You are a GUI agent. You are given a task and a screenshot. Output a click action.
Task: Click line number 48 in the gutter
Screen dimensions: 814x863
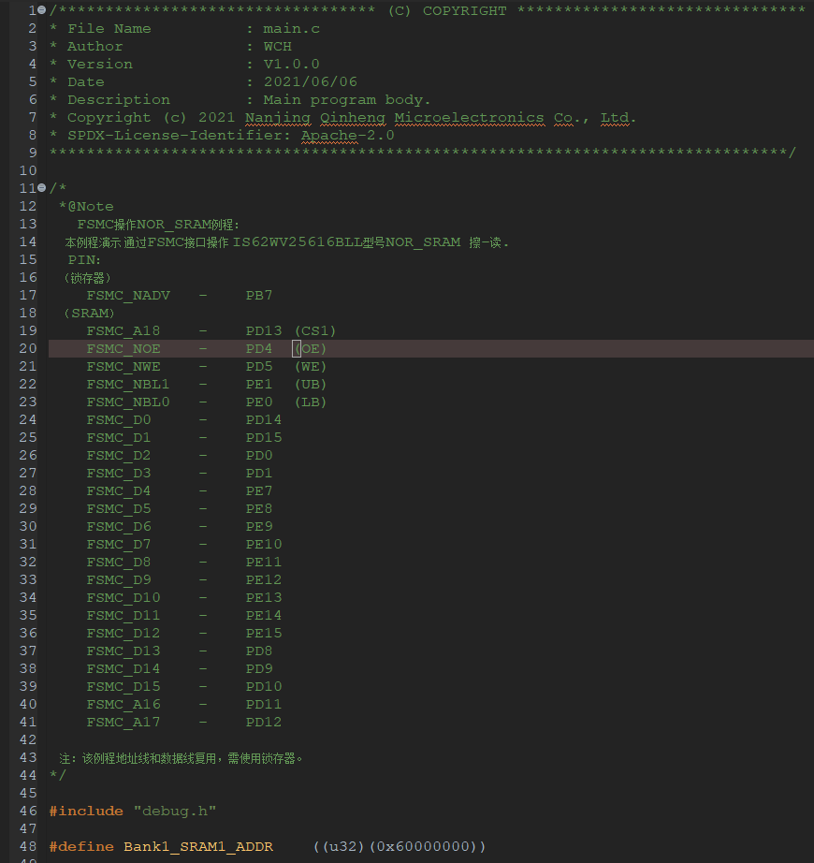click(x=28, y=846)
